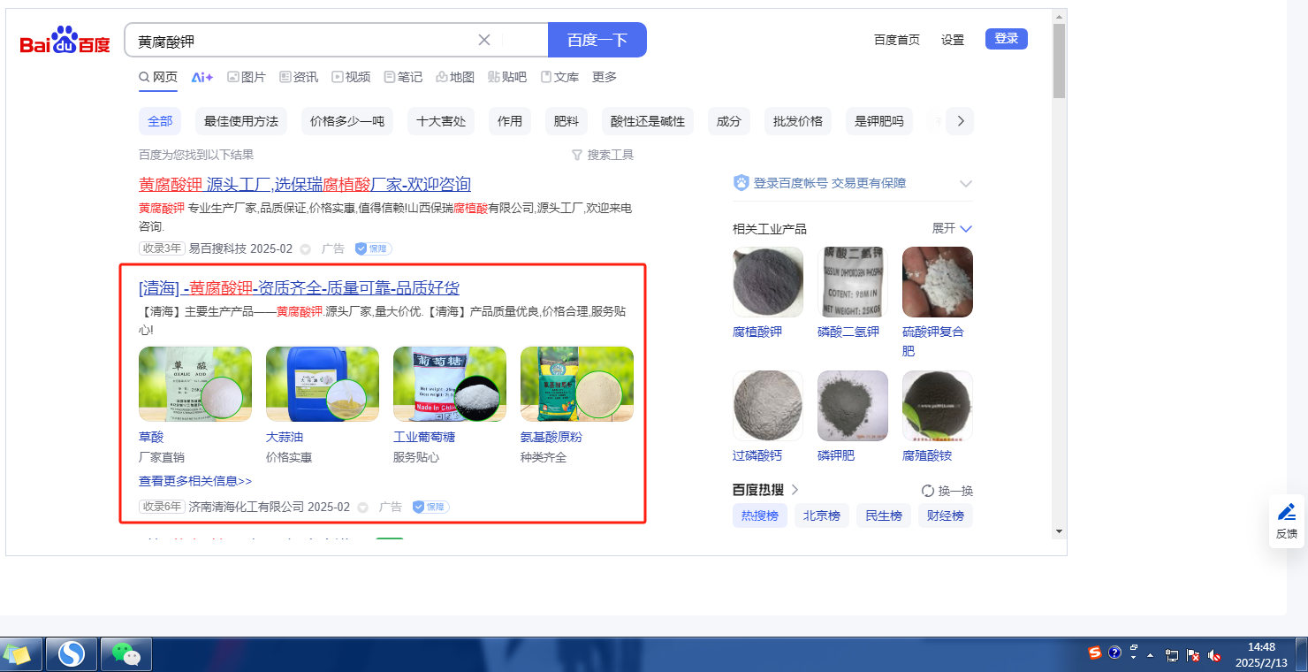This screenshot has height=672, width=1308.
Task: Select the 批发价格 filter chip
Action: (x=798, y=121)
